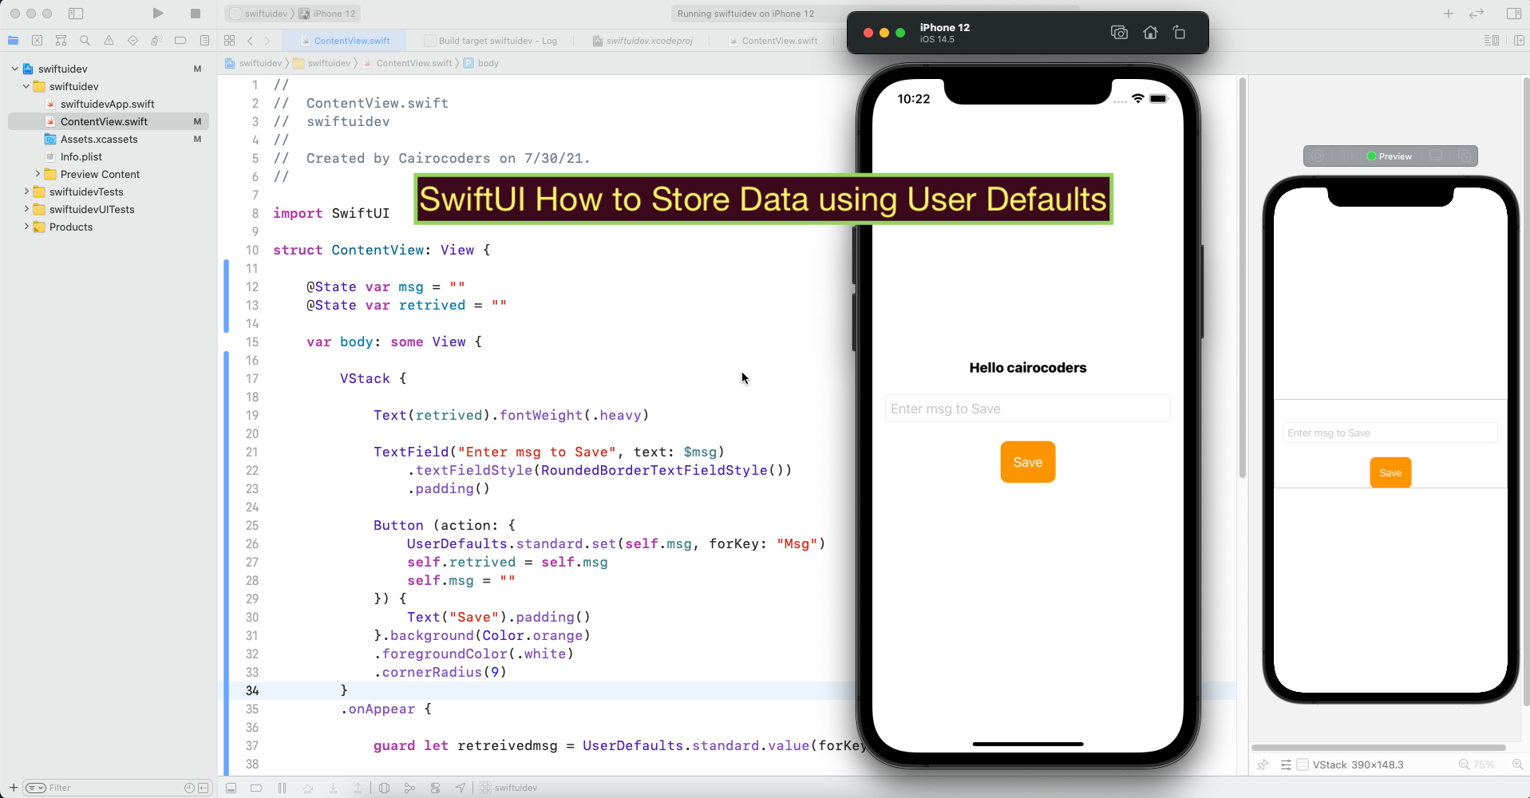Toggle the inspectors panel at top right
The image size is (1530, 798).
point(1513,14)
